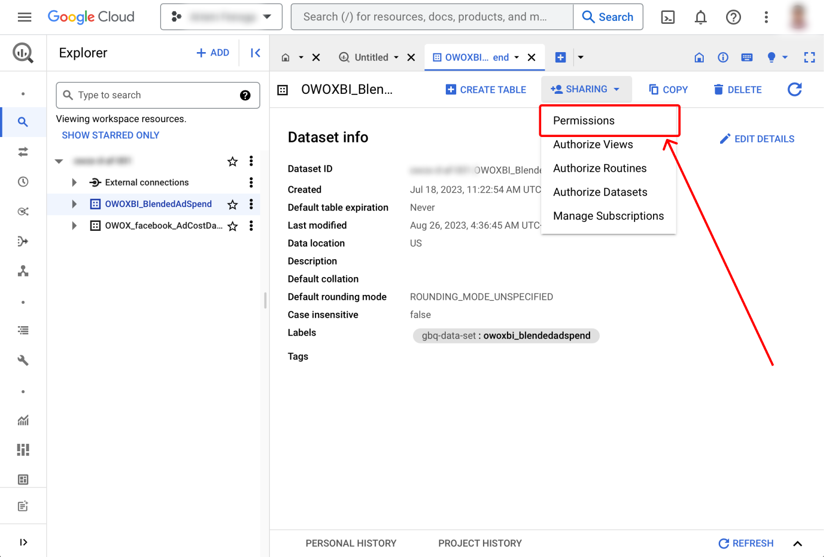Choose Permissions from Sharing menu
The image size is (824, 557).
[x=609, y=121]
